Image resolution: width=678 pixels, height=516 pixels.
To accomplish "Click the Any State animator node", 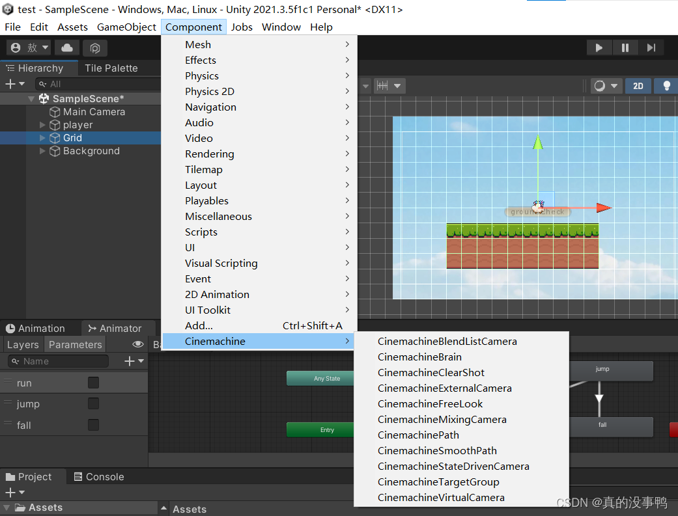I will 320,379.
